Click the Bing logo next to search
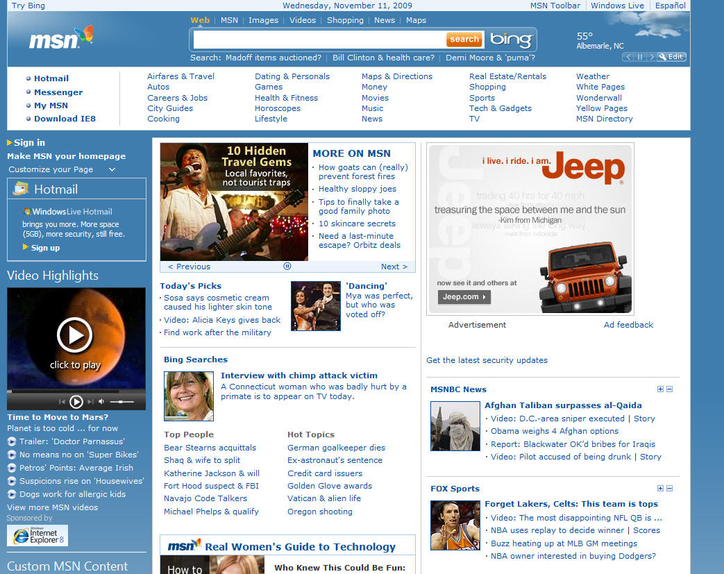Image resolution: width=724 pixels, height=574 pixels. tap(511, 40)
